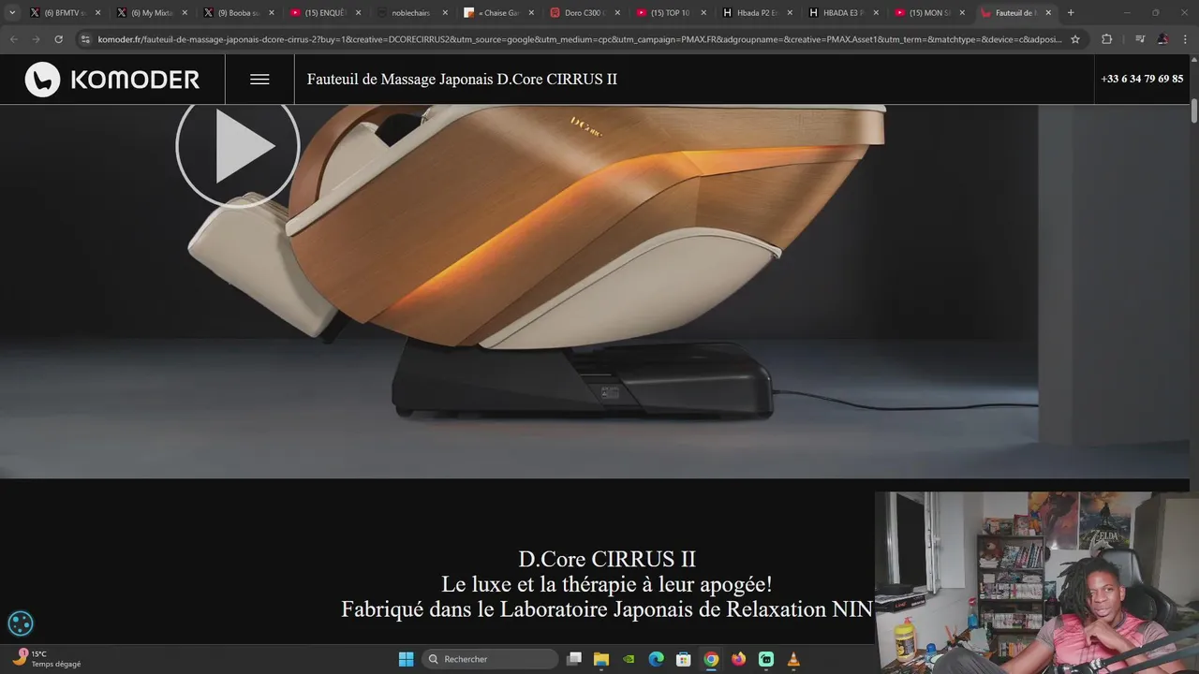Click the Rechercher taskbar search box
The image size is (1199, 674).
490,659
